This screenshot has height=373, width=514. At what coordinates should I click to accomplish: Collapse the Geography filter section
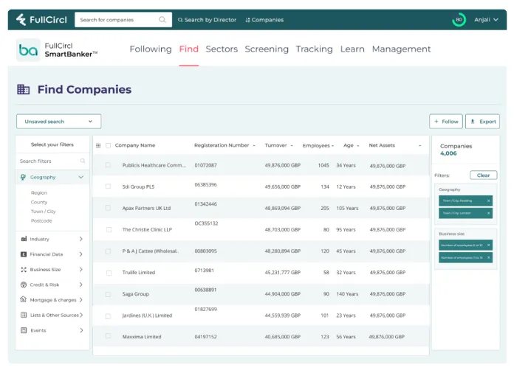[81, 177]
